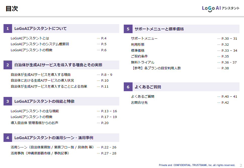Viewport: 244px width, 168px height.
Task: Select the 自治体が生成AIサービスを導入することによる効果 entry
Action: (x=49, y=86)
